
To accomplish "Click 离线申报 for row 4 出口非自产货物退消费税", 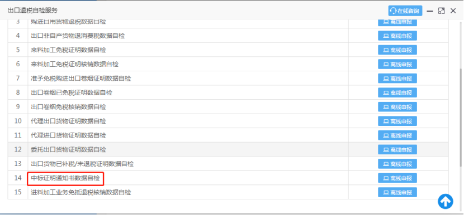I will pyautogui.click(x=397, y=36).
